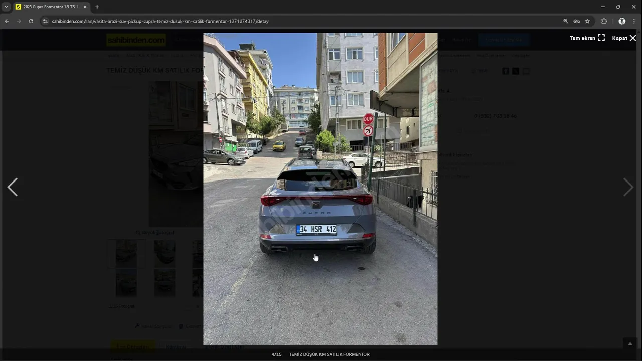Open full screen via Tam ekran
Image resolution: width=642 pixels, height=361 pixels.
[x=587, y=38]
